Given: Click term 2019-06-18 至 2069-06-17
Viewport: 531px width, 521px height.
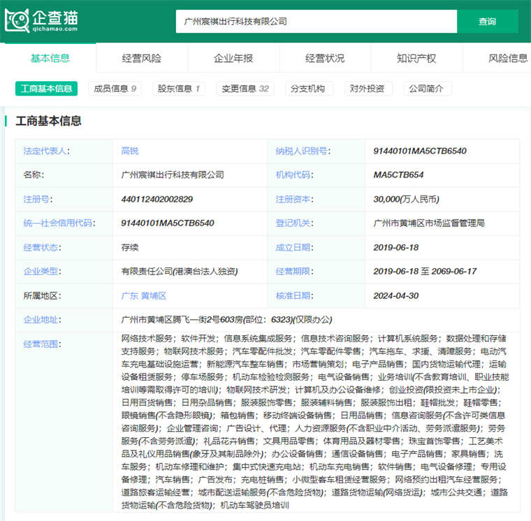Looking at the screenshot, I should coord(425,272).
